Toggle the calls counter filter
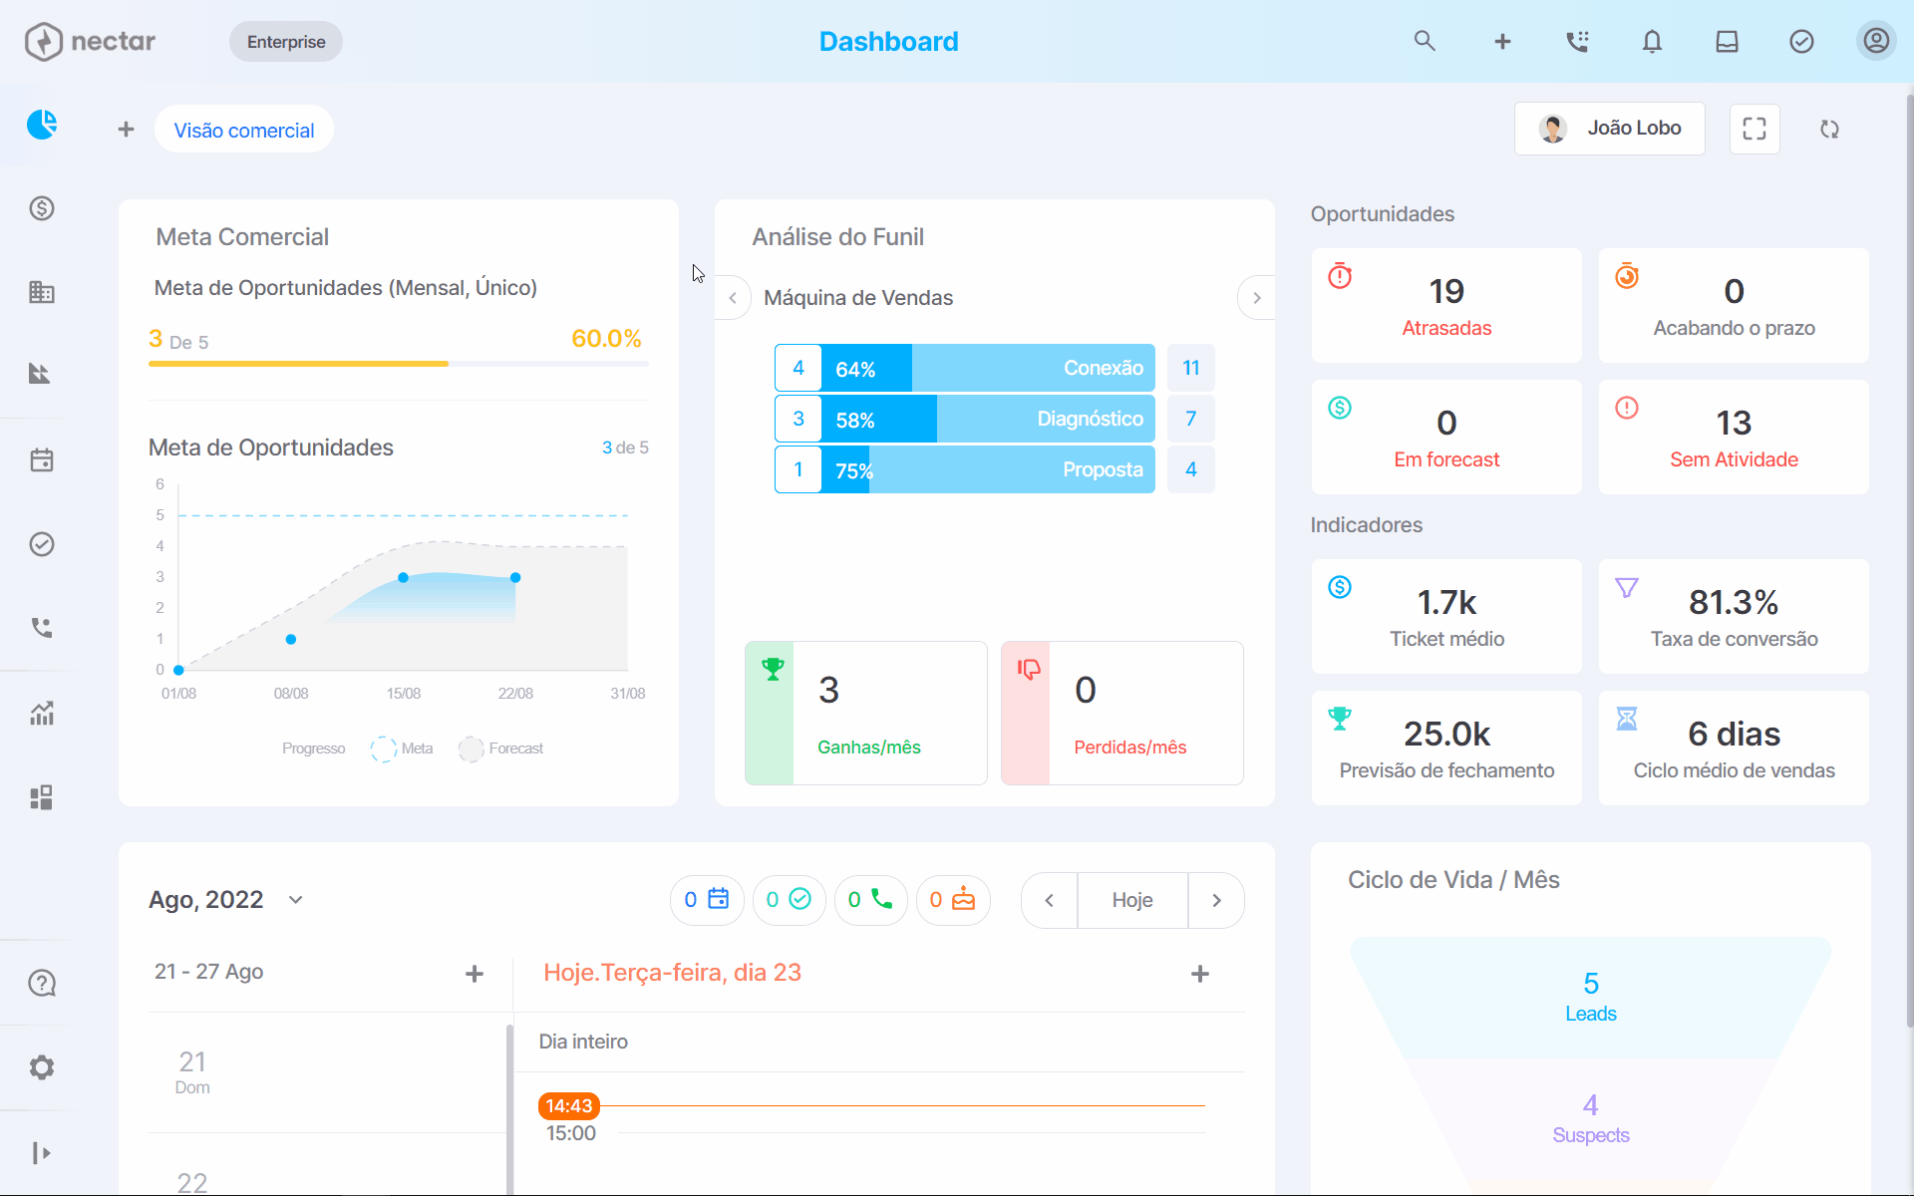Viewport: 1914px width, 1196px height. tap(870, 900)
